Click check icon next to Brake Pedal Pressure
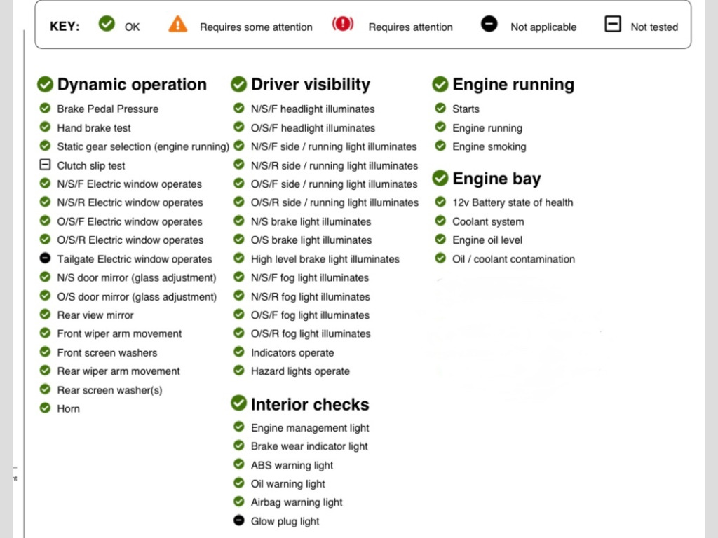The width and height of the screenshot is (718, 538). [x=45, y=109]
